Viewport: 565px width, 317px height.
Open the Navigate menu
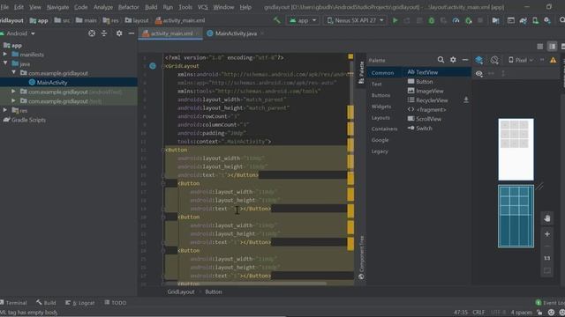[x=57, y=7]
